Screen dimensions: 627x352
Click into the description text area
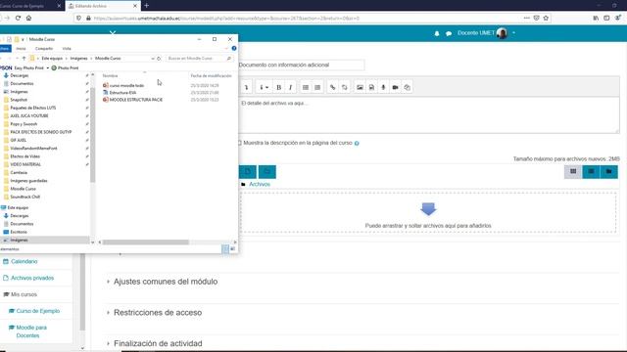tap(429, 115)
